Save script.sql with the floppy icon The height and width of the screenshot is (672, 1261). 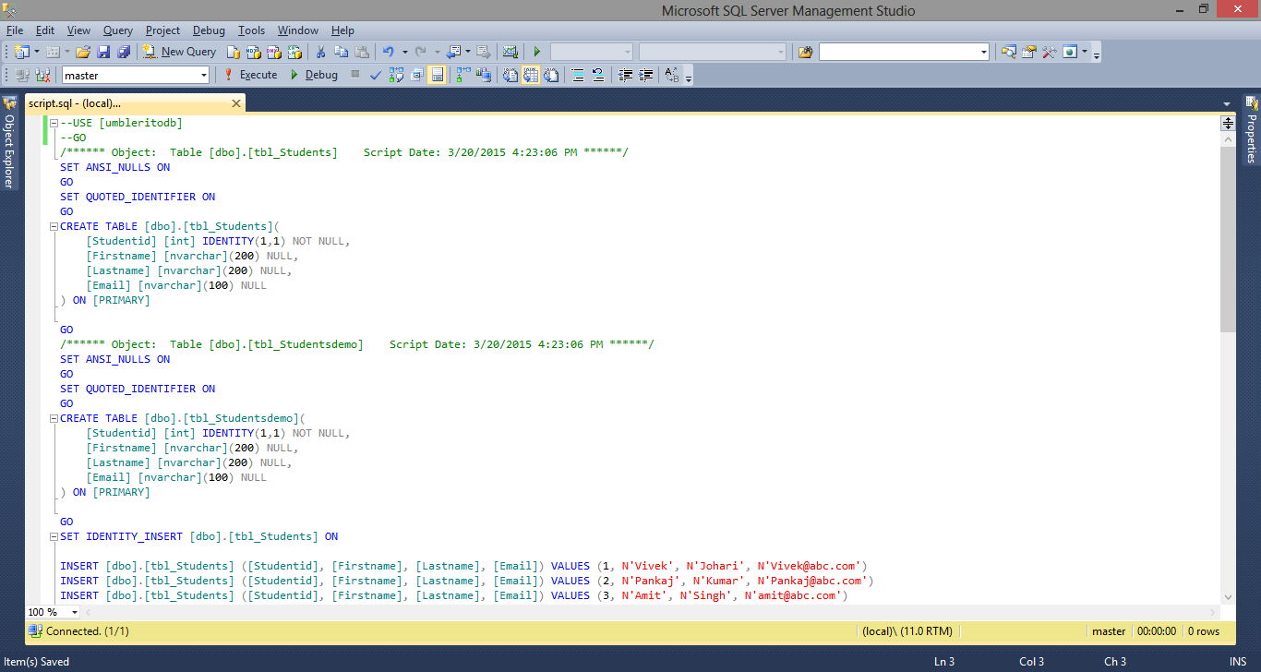coord(103,52)
